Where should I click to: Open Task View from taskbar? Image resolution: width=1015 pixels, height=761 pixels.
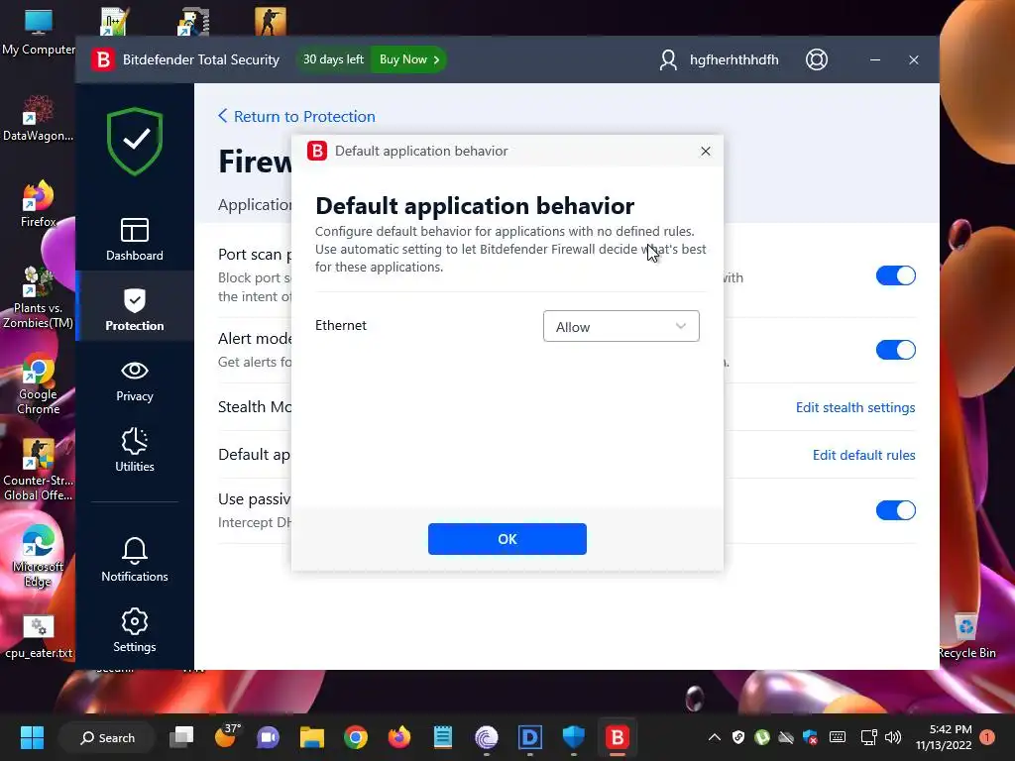tap(181, 737)
